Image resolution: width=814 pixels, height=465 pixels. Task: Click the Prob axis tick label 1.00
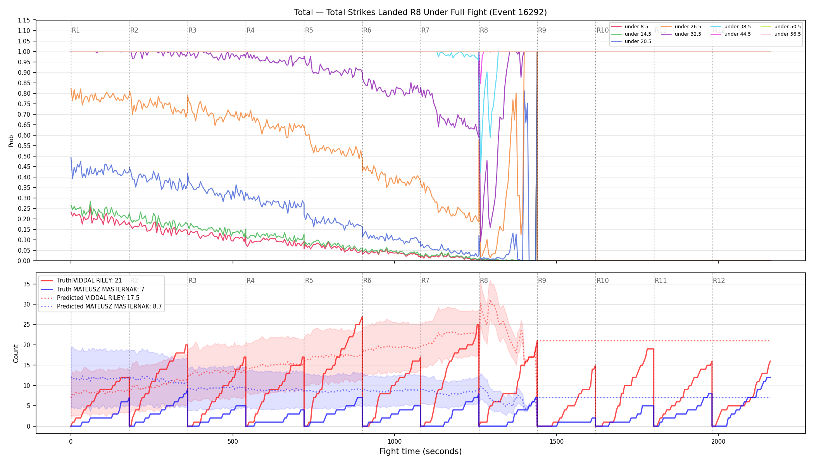pos(24,52)
